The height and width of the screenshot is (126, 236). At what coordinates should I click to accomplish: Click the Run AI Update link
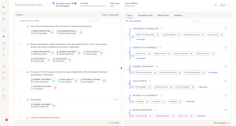(x=63, y=6)
